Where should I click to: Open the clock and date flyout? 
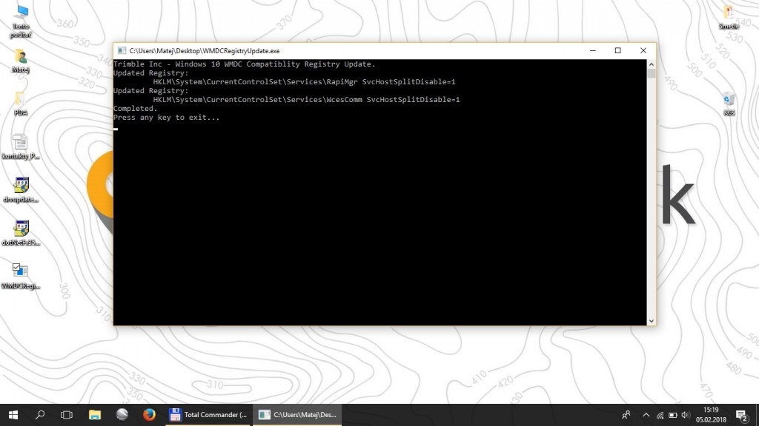(711, 415)
